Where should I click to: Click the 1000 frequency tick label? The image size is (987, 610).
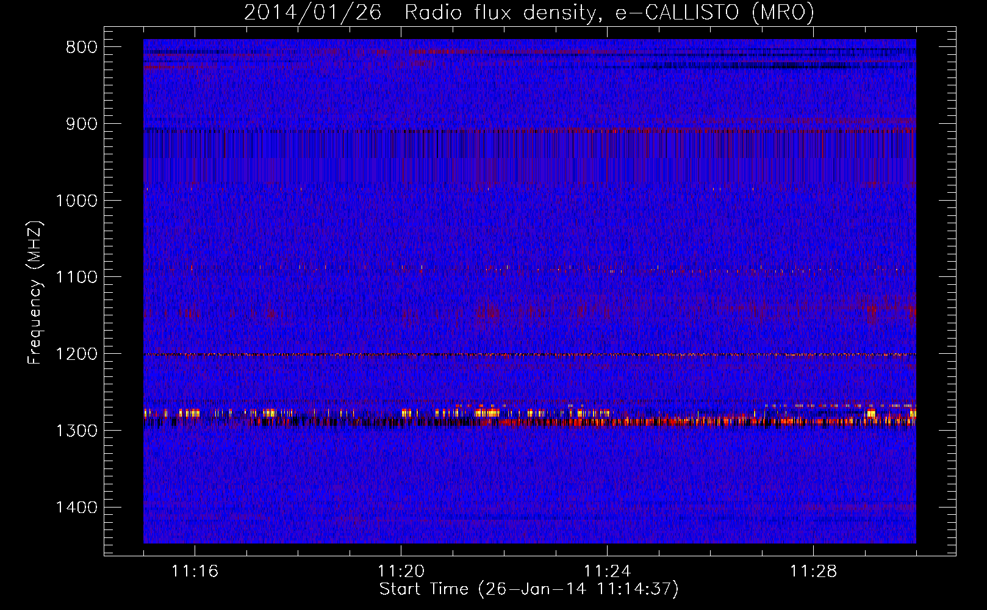[x=76, y=201]
